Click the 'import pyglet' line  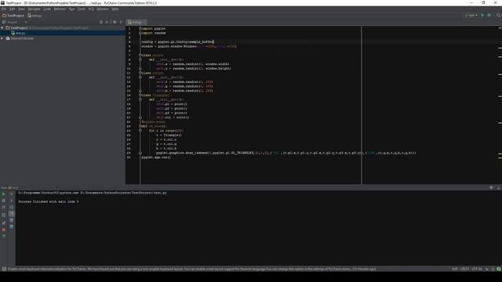pos(154,28)
